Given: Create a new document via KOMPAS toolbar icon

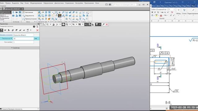Looking at the screenshot, I should 13,12.
